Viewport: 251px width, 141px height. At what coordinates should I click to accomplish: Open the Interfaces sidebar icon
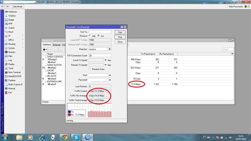(x=6, y=12)
